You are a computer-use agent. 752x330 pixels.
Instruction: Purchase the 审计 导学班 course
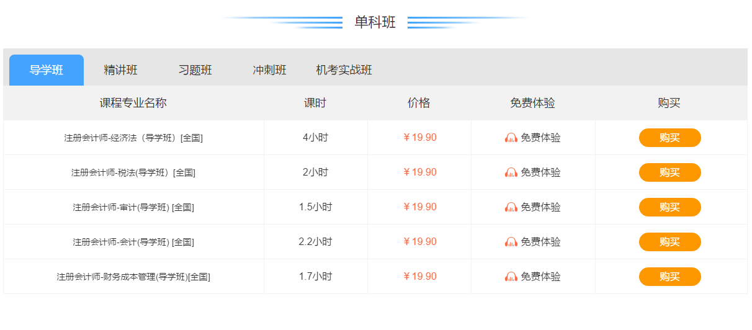tap(670, 207)
